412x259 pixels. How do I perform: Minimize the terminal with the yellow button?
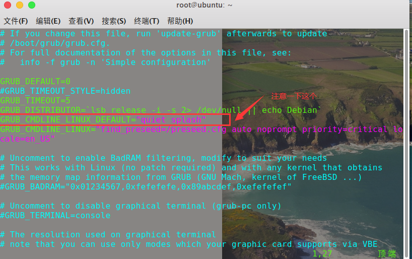click(20, 5)
